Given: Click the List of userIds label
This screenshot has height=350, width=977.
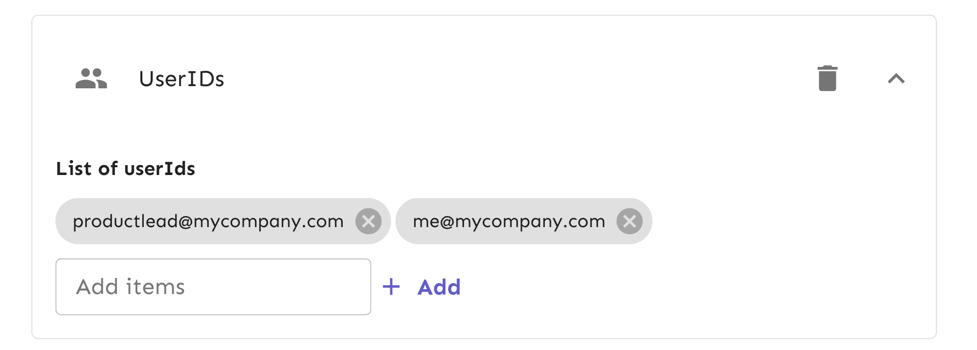Looking at the screenshot, I should click(126, 168).
